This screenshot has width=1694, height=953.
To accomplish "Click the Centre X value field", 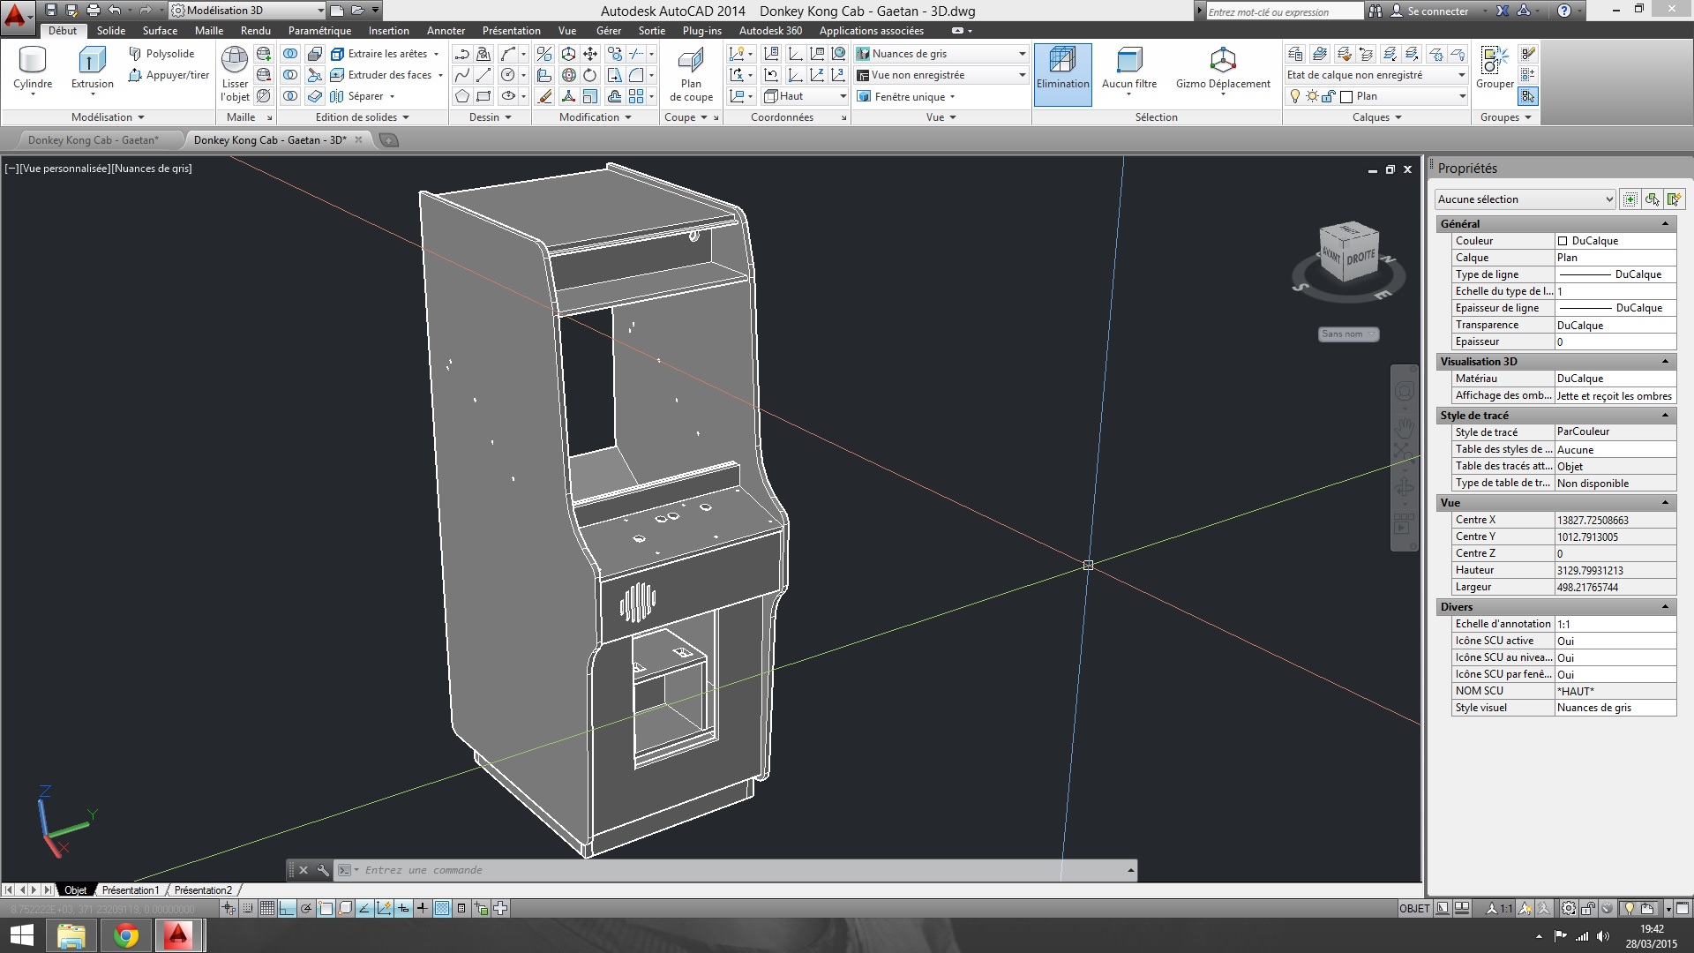I will (x=1615, y=521).
